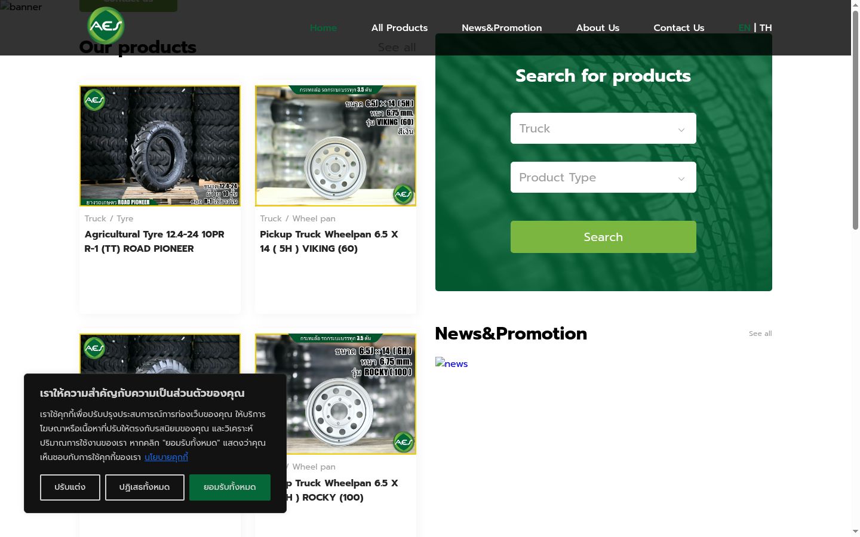
Task: Open the About Us page
Action: [598, 28]
